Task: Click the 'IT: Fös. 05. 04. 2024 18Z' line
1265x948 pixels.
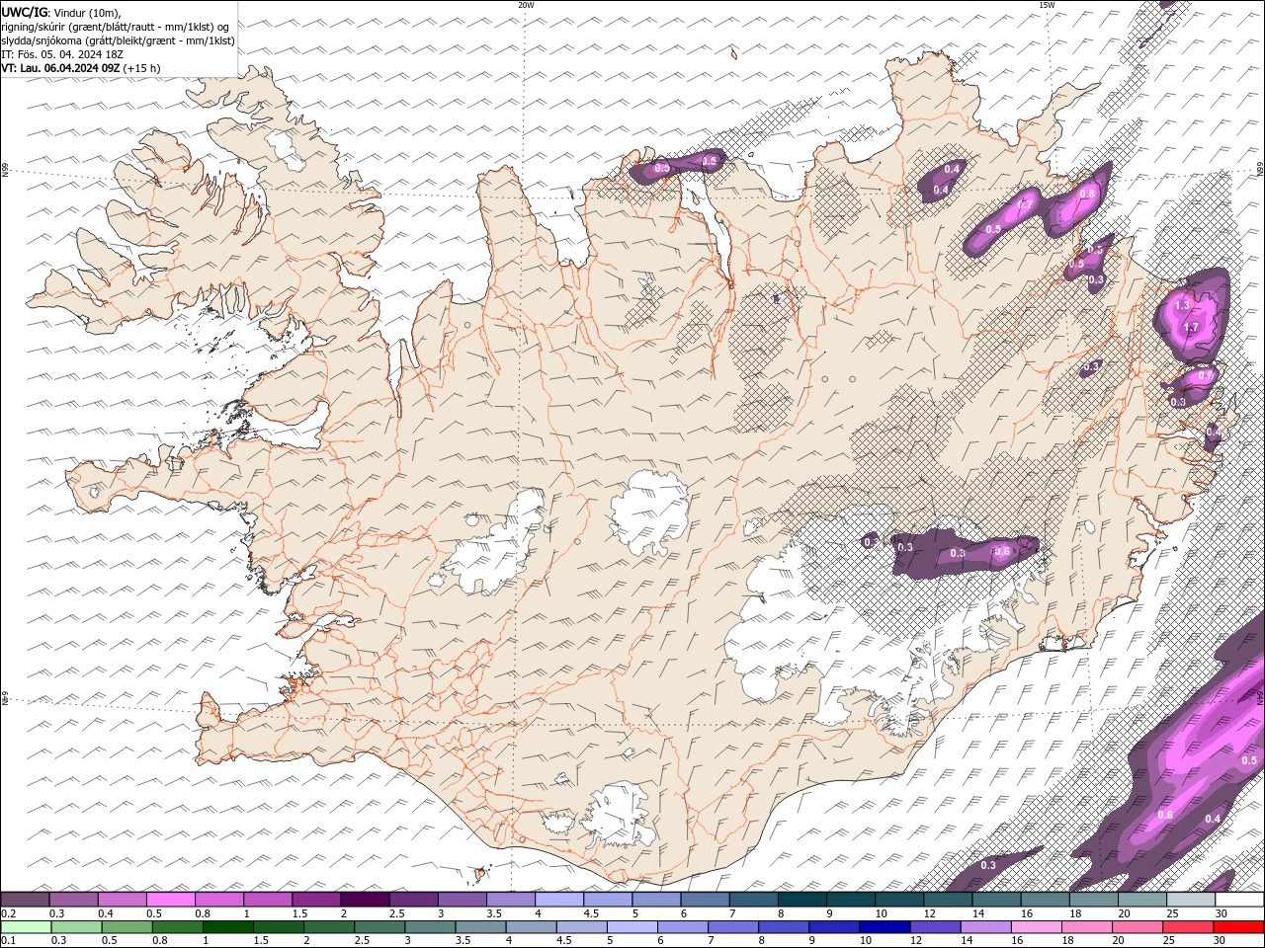Action: [x=62, y=54]
